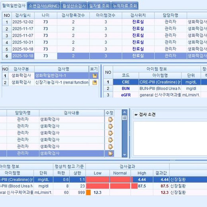Click the eGFR orange Low result bar
207x207 pixels.
(x=88, y=193)
